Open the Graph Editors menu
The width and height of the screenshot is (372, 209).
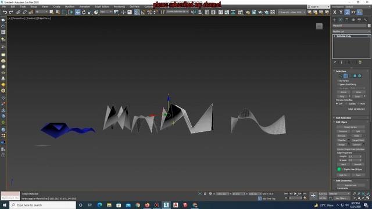tap(102, 6)
